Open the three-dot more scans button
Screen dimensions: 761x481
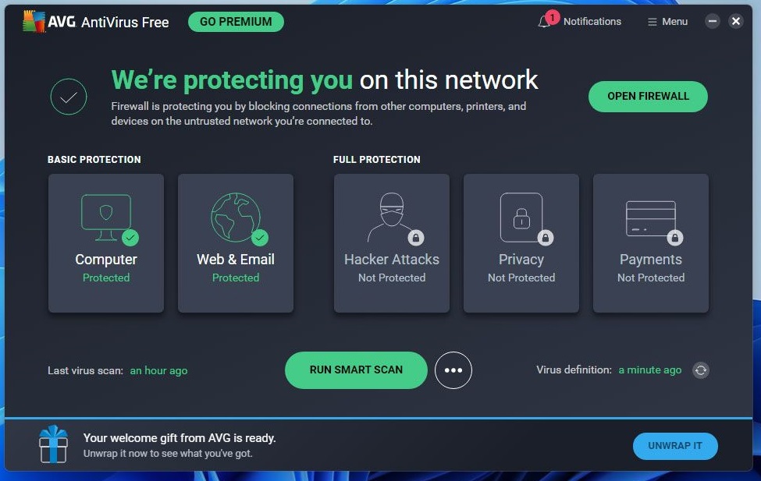pos(453,370)
